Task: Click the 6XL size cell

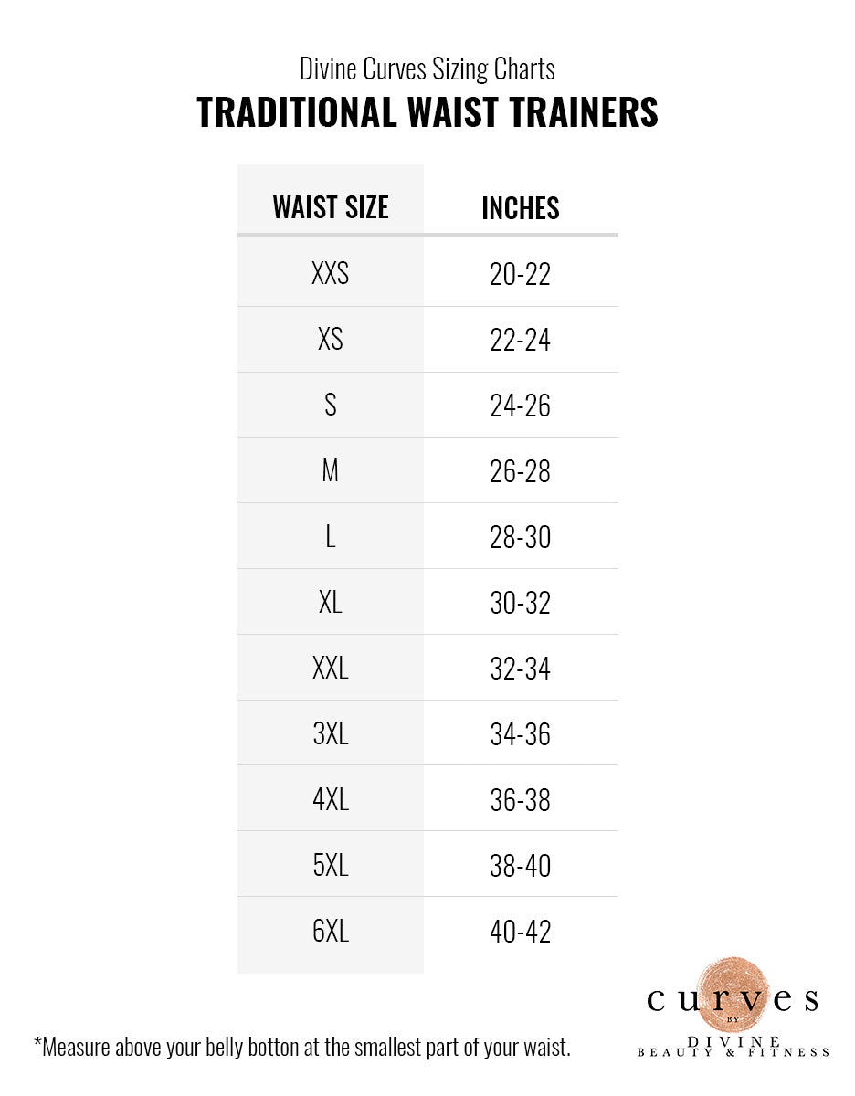Action: [x=331, y=932]
